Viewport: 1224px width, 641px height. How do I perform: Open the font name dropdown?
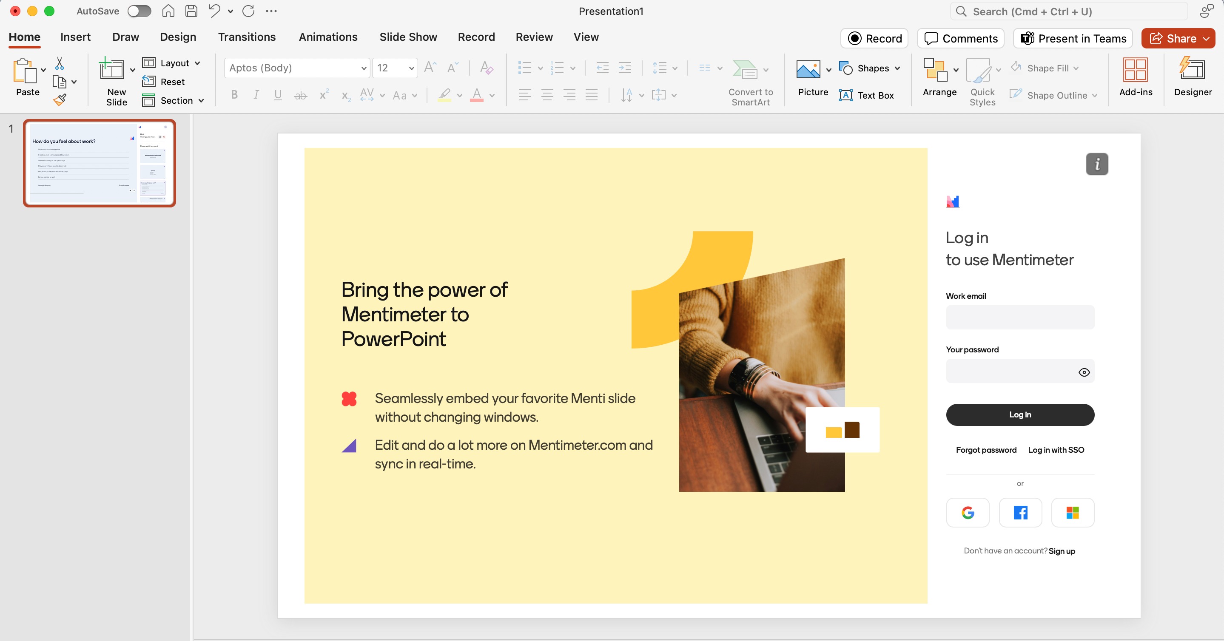364,68
